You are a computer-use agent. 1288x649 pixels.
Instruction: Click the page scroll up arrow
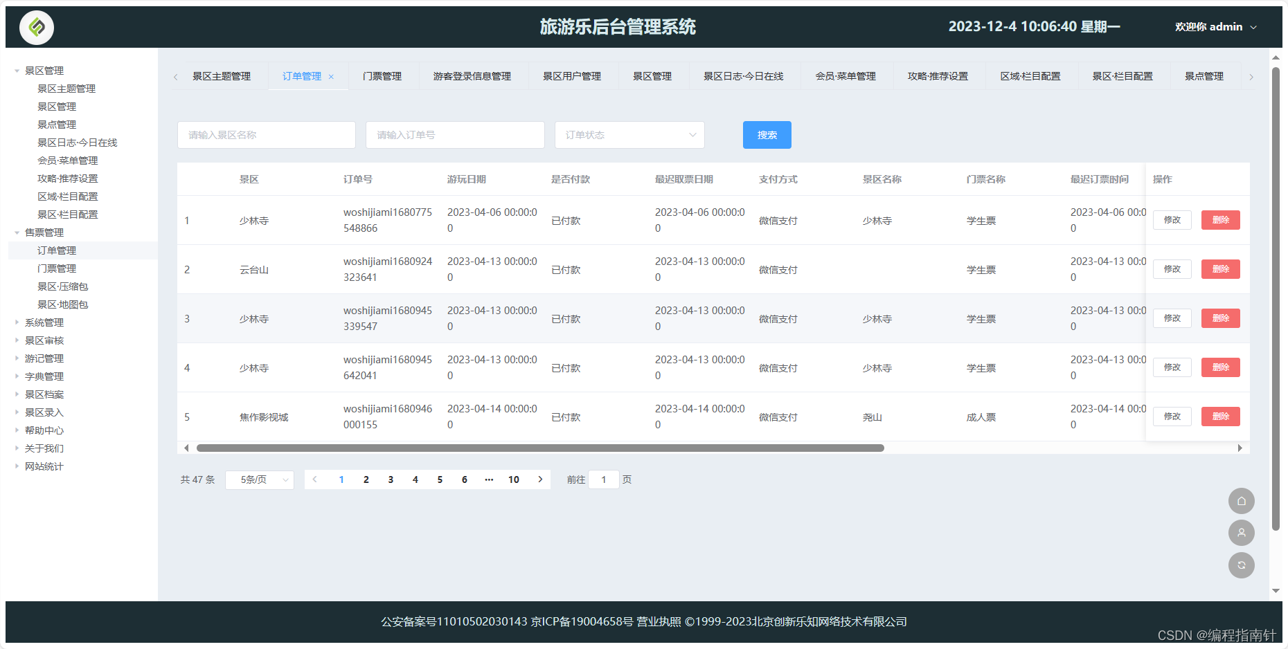coord(1276,57)
